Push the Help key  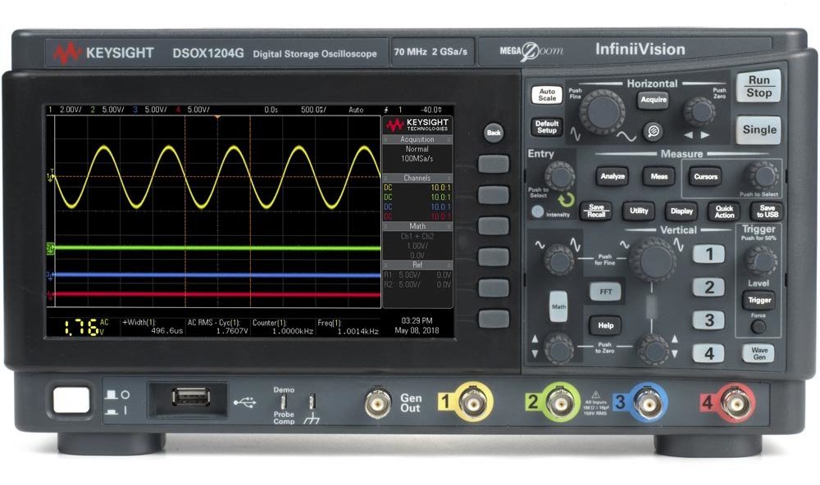(x=605, y=325)
